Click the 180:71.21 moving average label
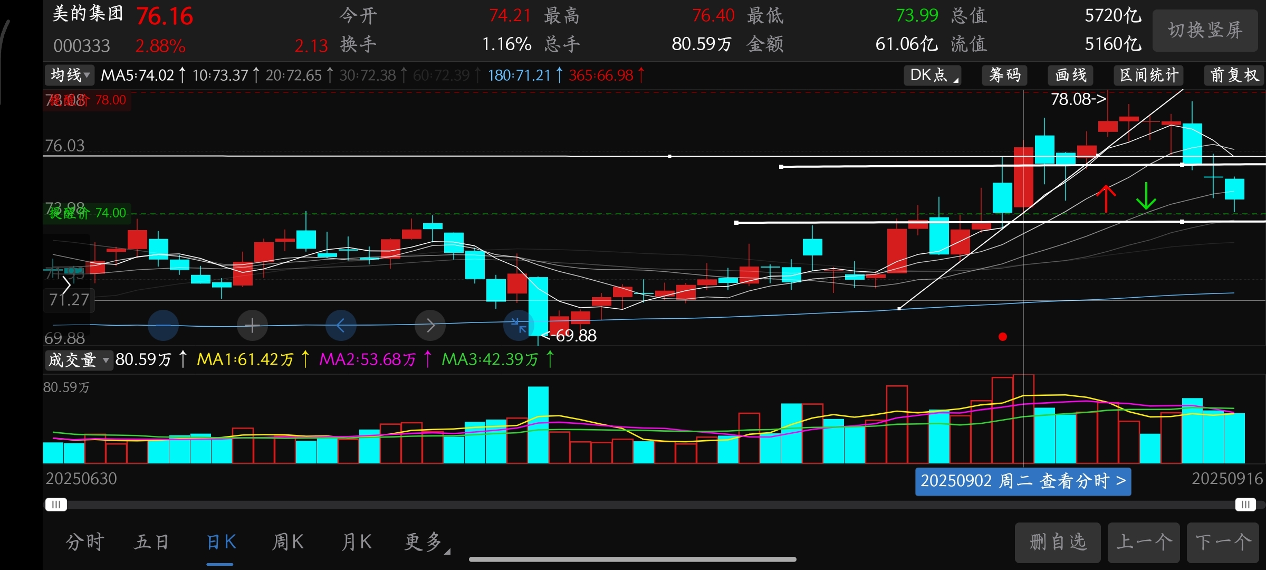 coord(519,75)
